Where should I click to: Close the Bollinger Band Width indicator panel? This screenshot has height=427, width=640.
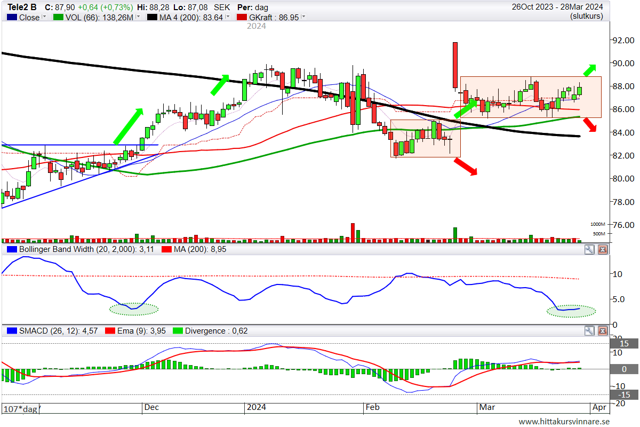point(603,249)
